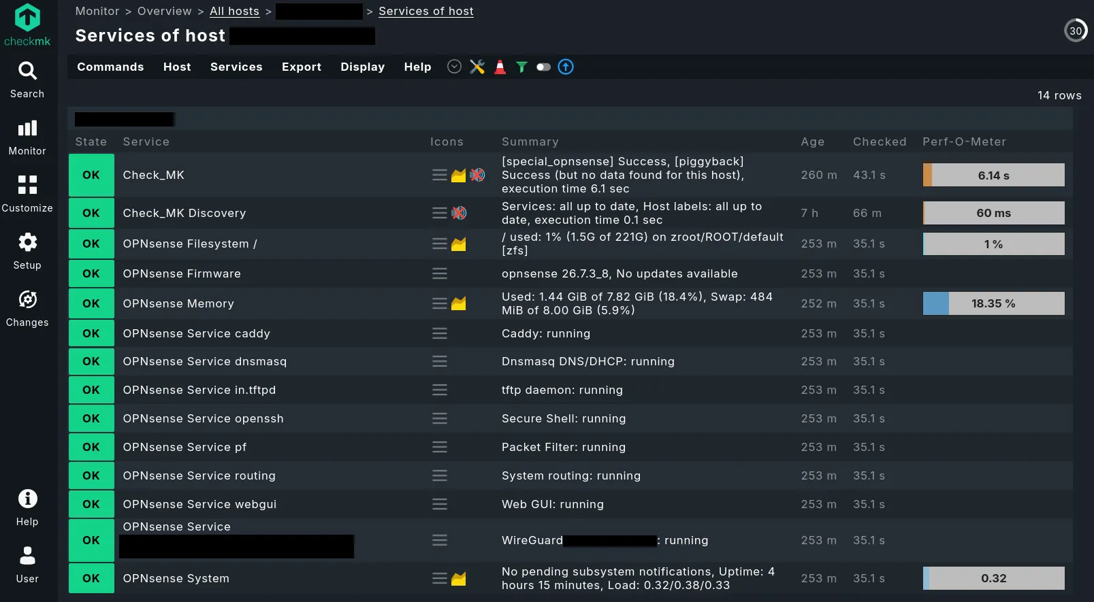Image resolution: width=1094 pixels, height=602 pixels.
Task: Toggle the show checkboxes switch in the toolbar
Action: pyautogui.click(x=543, y=67)
